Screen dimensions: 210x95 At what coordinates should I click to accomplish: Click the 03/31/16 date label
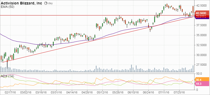(x=56, y=92)
